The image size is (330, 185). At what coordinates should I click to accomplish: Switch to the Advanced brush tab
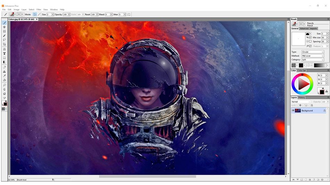pyautogui.click(x=304, y=28)
